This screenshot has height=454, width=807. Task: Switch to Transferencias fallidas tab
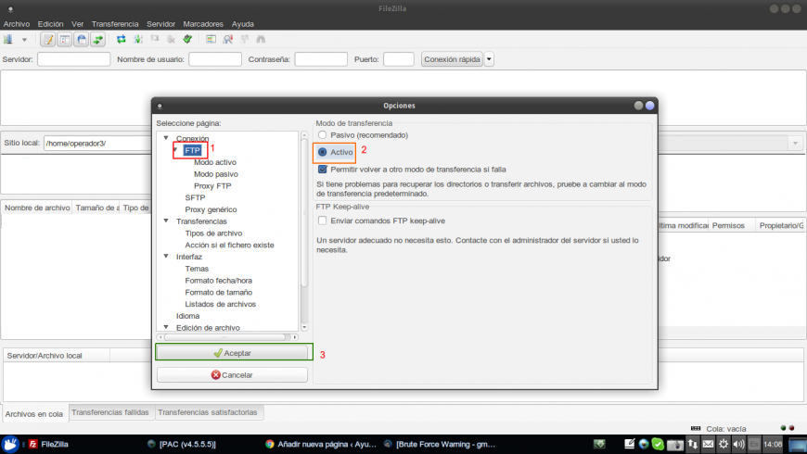click(110, 412)
